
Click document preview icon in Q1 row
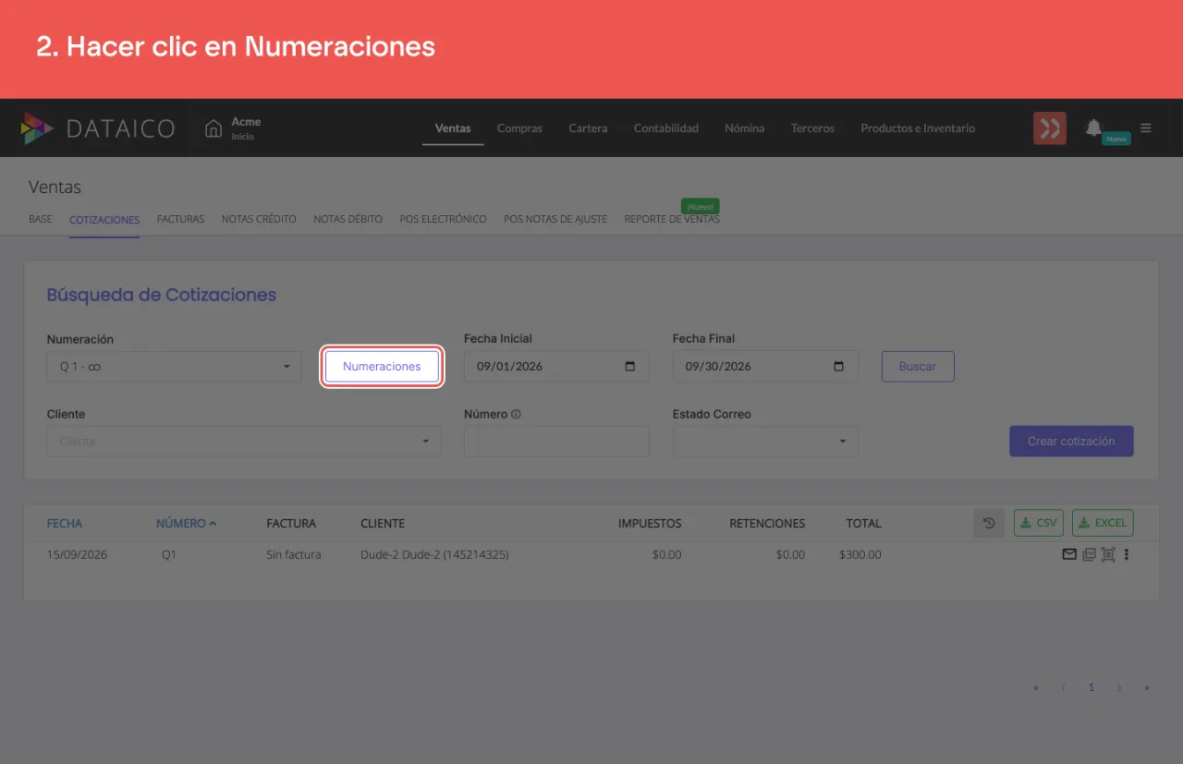(1108, 555)
